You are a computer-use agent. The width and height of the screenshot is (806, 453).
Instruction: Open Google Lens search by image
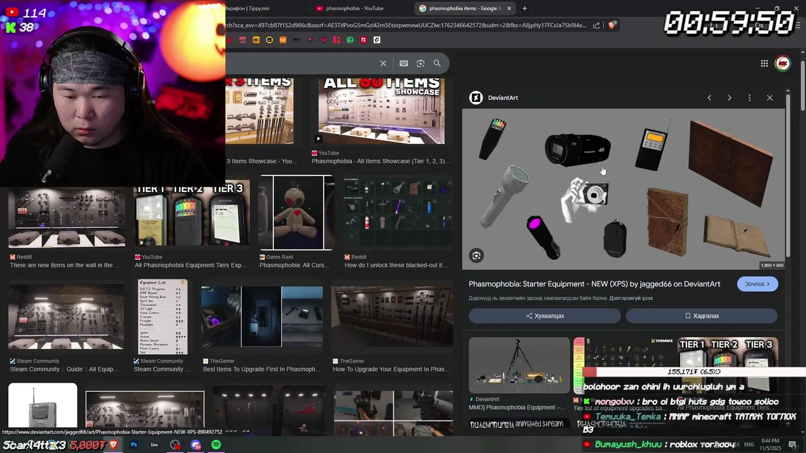421,64
